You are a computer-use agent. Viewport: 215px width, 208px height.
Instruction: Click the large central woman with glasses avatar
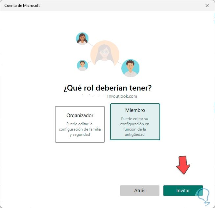coord(105,53)
